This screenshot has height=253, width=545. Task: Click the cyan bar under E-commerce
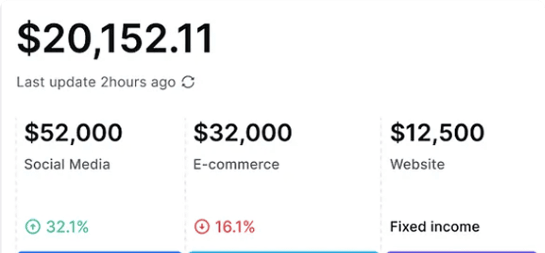[x=283, y=251]
